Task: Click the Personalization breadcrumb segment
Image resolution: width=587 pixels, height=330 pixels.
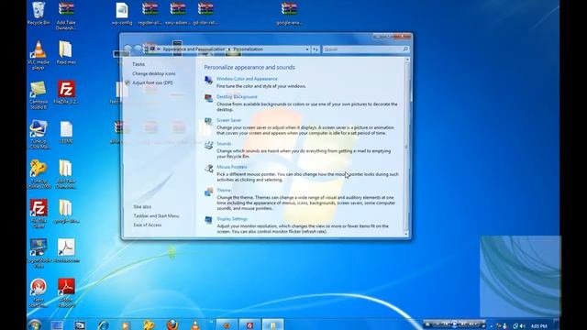Action: [249, 49]
